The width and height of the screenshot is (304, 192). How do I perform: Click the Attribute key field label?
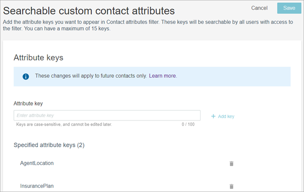[30, 103]
